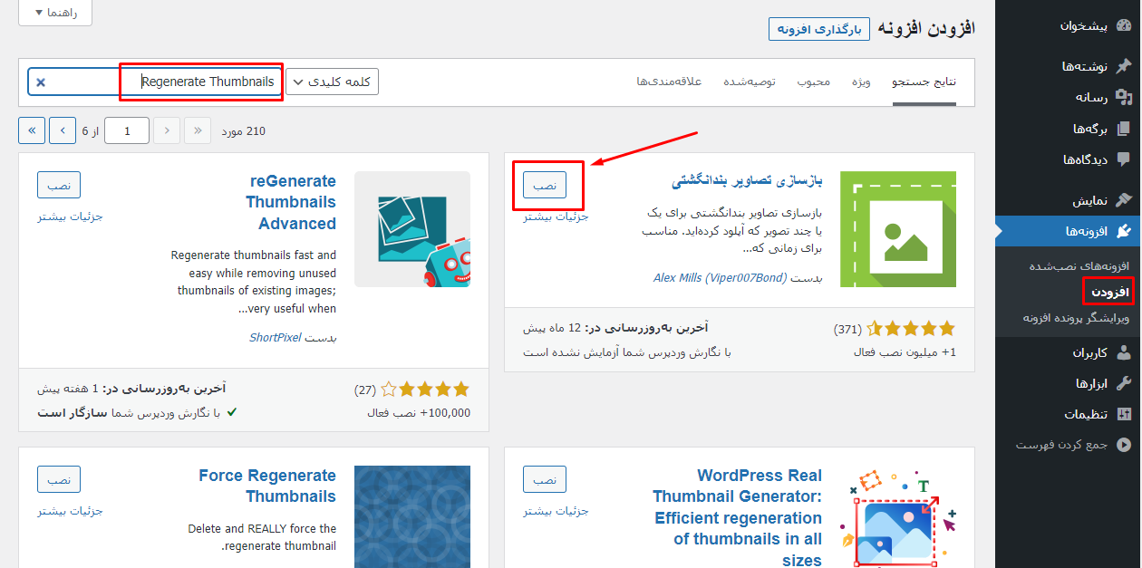Click the current page number field
This screenshot has height=568, width=1142.
pyautogui.click(x=127, y=130)
